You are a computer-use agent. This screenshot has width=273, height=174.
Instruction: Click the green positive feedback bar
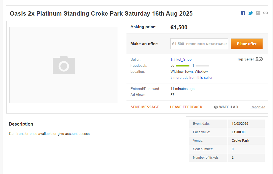click(183, 66)
